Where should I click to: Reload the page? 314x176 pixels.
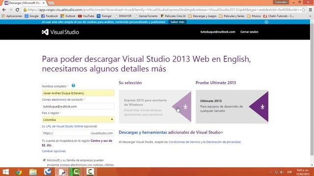(x=18, y=10)
